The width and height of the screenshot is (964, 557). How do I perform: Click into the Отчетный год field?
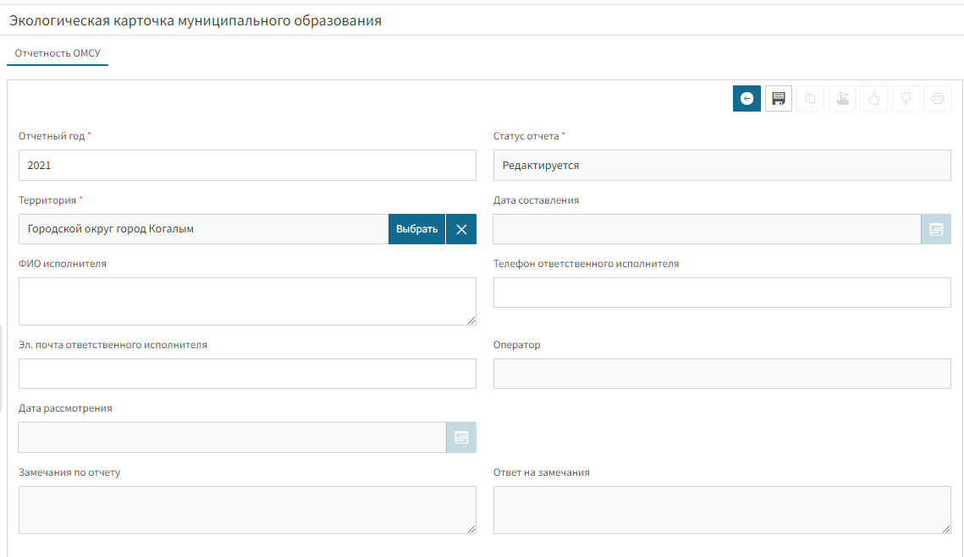pyautogui.click(x=247, y=166)
